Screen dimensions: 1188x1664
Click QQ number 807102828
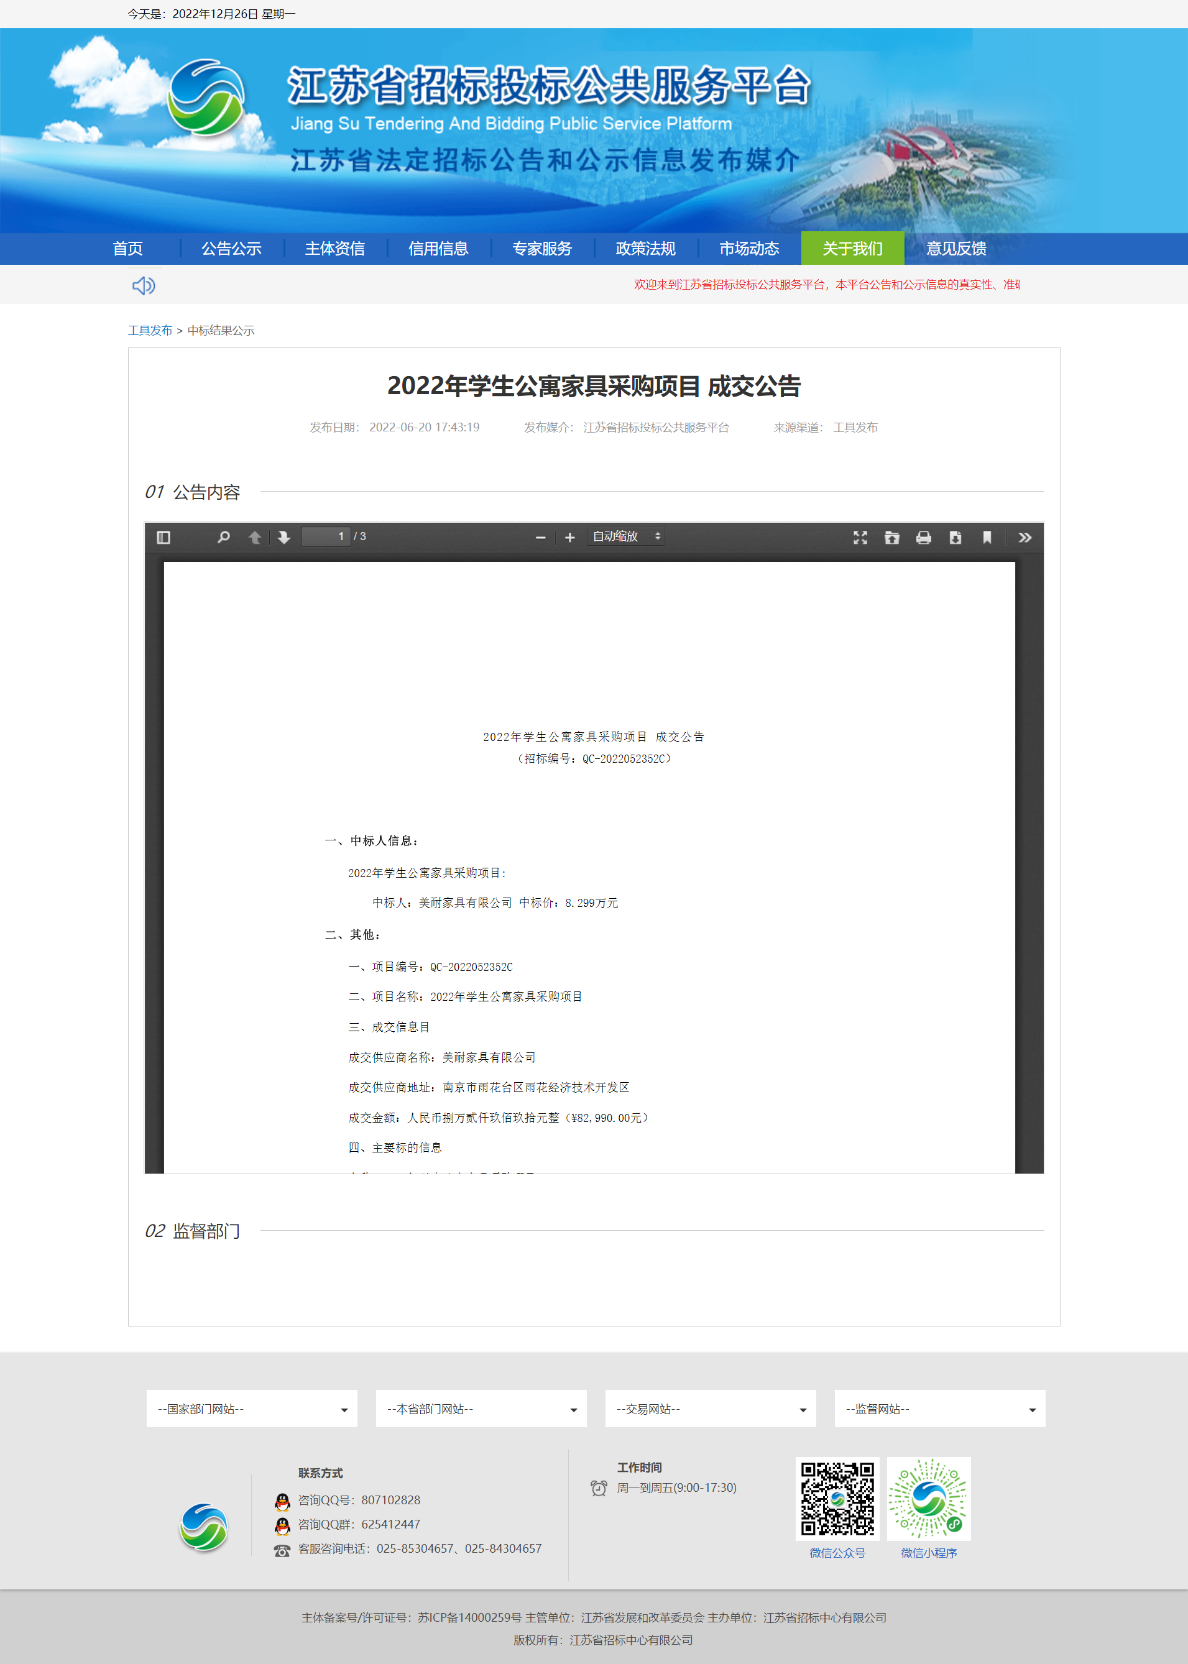[x=390, y=1500]
